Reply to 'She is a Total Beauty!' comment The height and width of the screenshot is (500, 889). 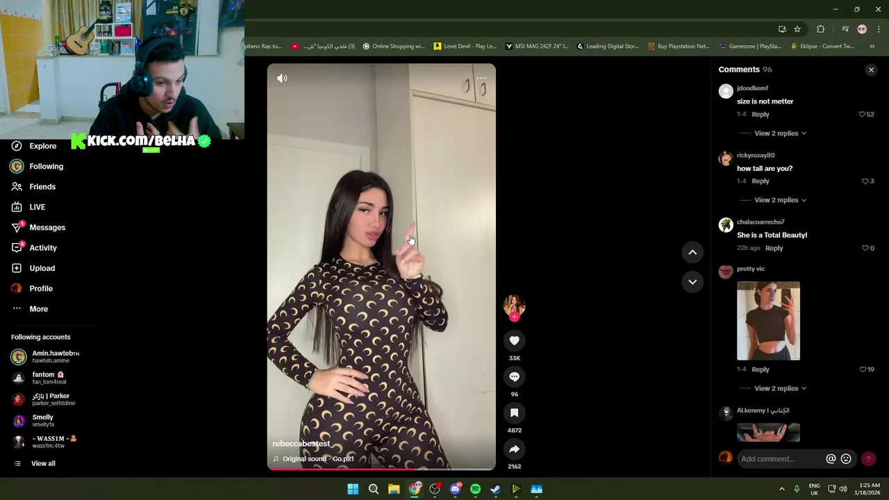774,248
